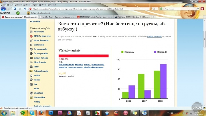Click the red 100% poll result bar

(84, 56)
